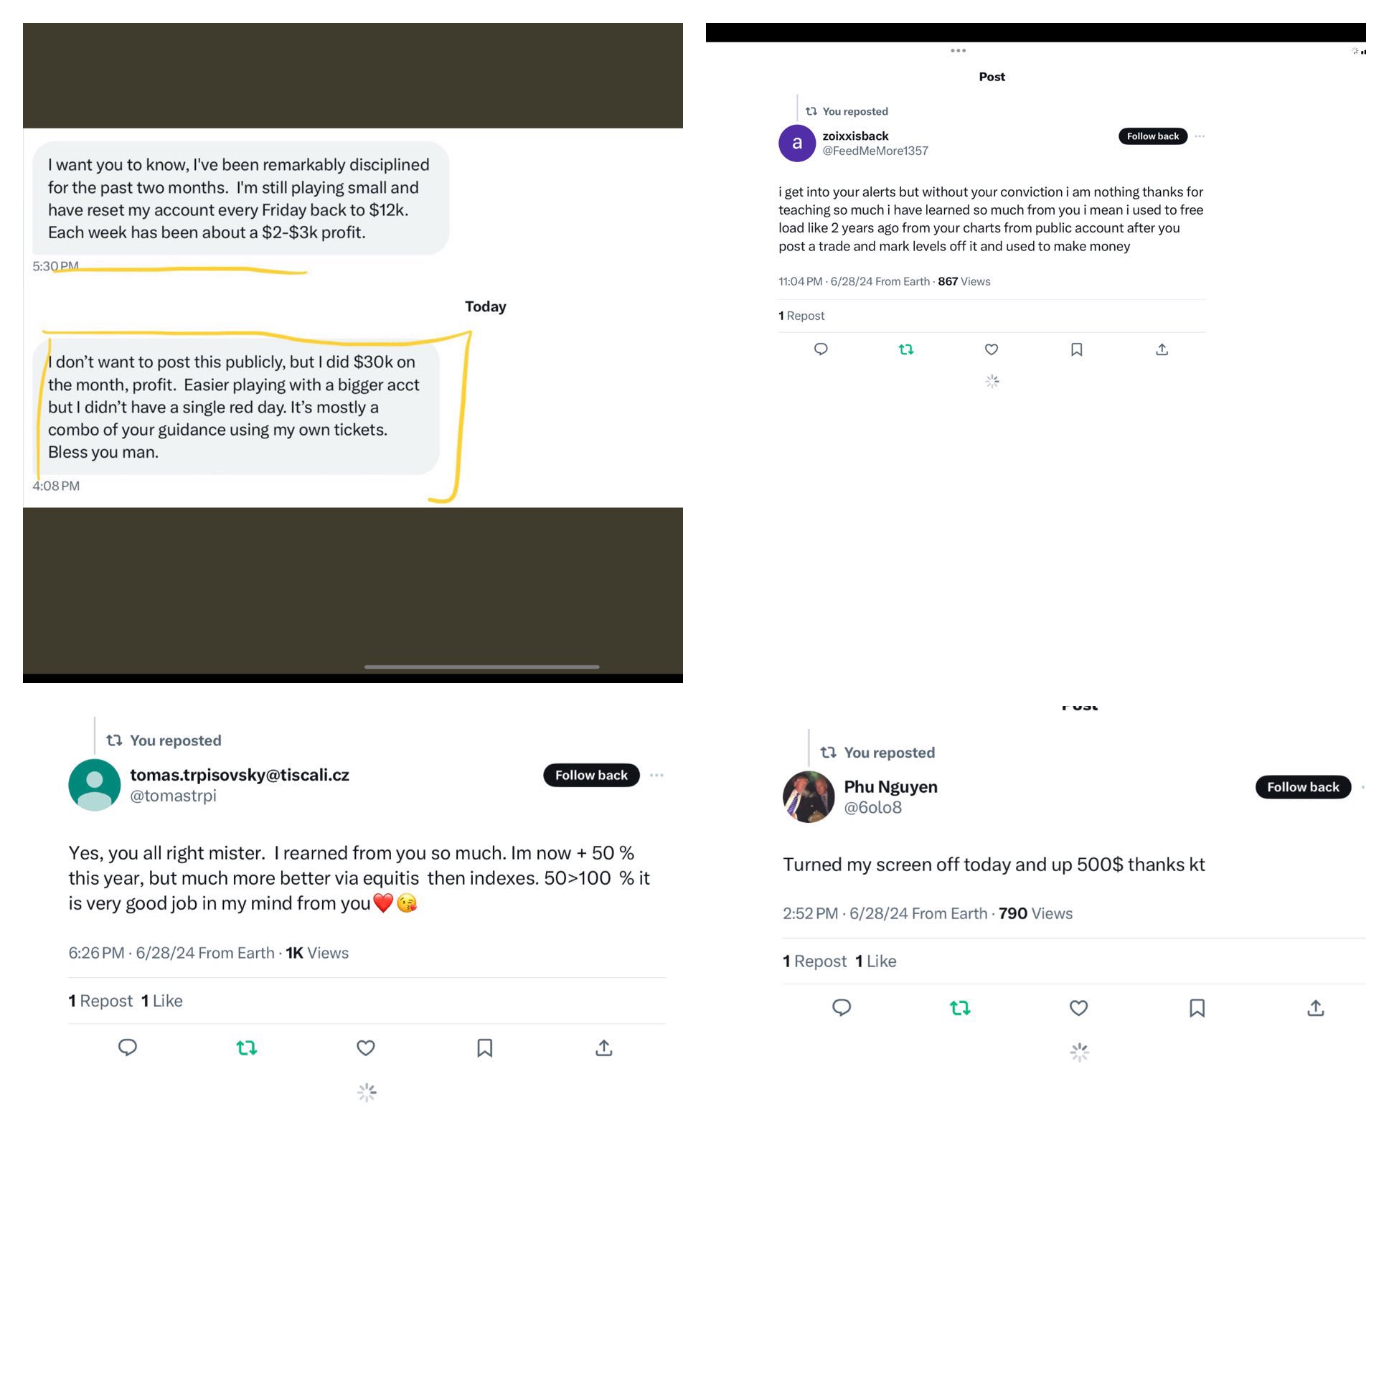Toggle the repost on Phu Nguyen's post
Image resolution: width=1389 pixels, height=1389 pixels.
(x=961, y=1008)
